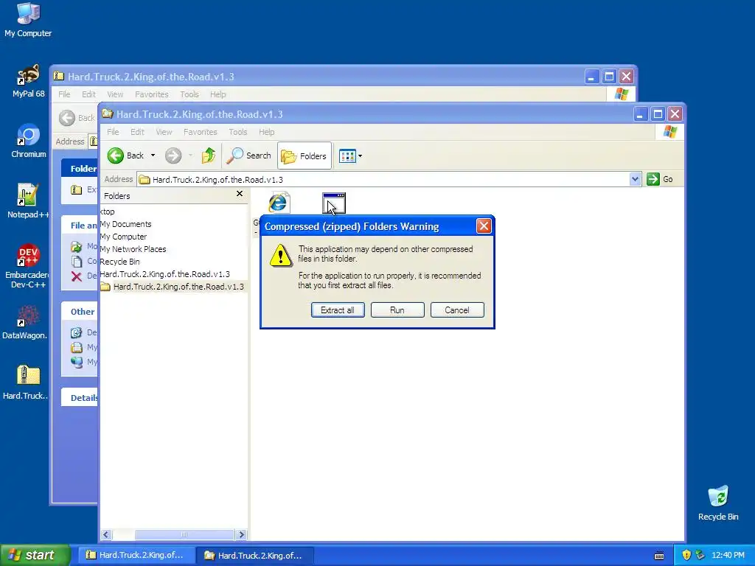Screen dimensions: 755x566
Task: Click Other Places panel header
Action: click(80, 312)
